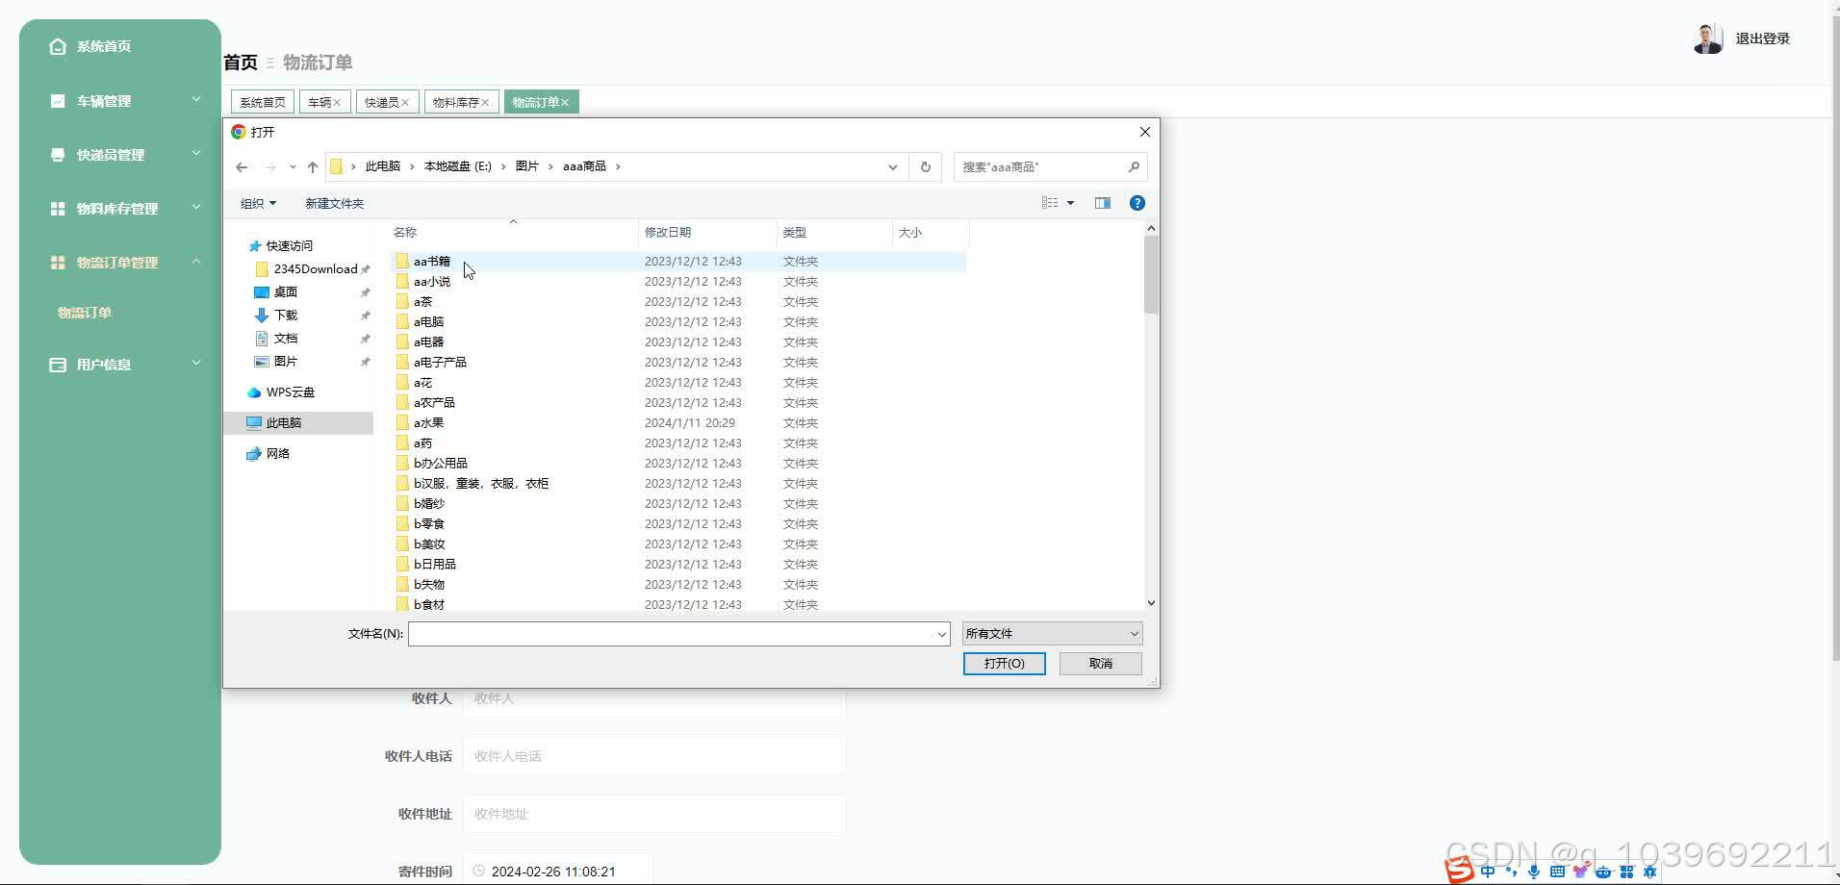Collapse the 物流订单管理 menu chevron

click(x=196, y=261)
